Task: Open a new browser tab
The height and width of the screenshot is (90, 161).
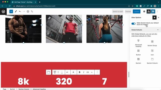Action: coord(40,2)
